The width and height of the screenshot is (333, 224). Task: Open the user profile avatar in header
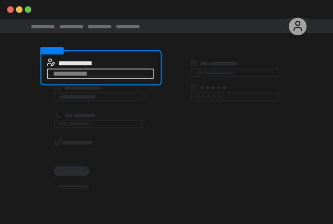pos(298,26)
